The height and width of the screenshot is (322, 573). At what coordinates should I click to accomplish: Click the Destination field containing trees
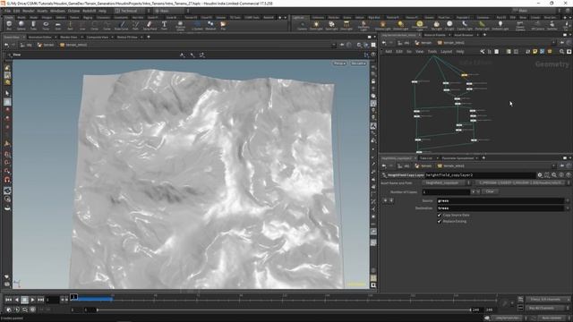click(x=500, y=208)
